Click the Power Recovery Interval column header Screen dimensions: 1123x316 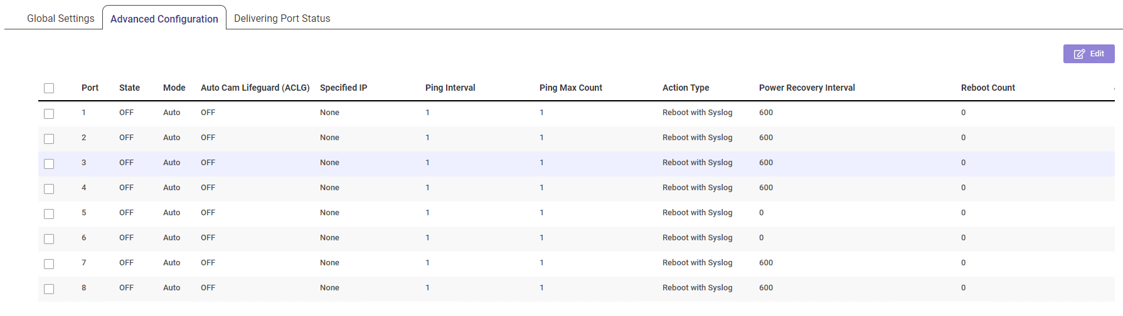point(807,88)
